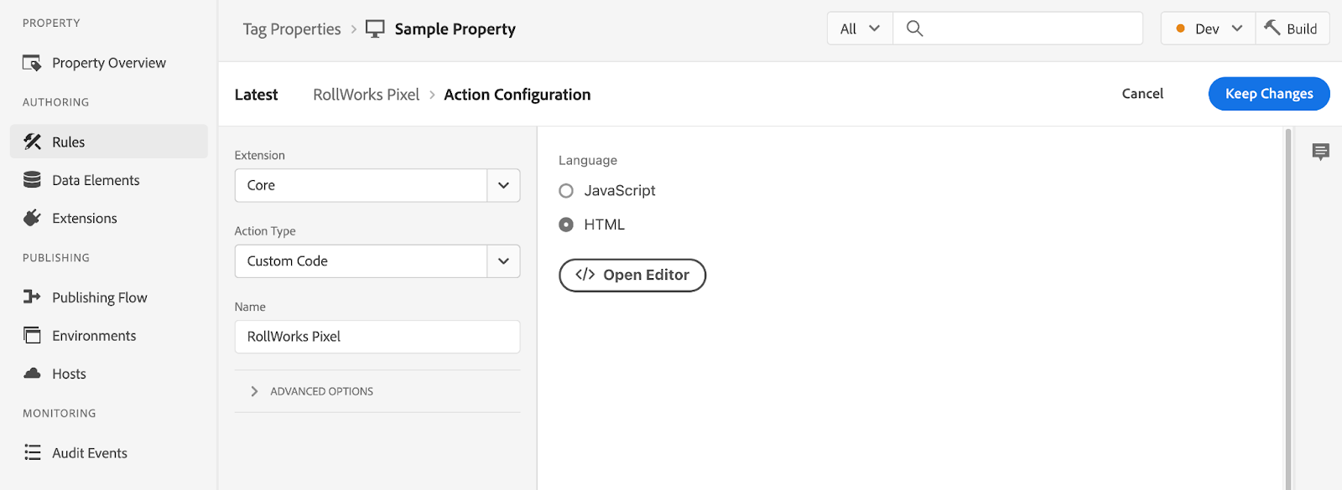Click the Hosts cloud icon
The width and height of the screenshot is (1342, 490).
pyautogui.click(x=32, y=374)
